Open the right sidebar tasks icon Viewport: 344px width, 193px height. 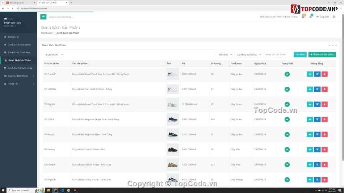334,17
